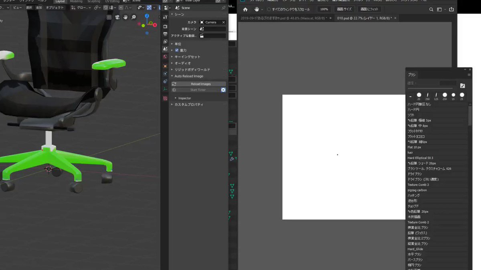Click the Brush panel list scrollbar

470,116
